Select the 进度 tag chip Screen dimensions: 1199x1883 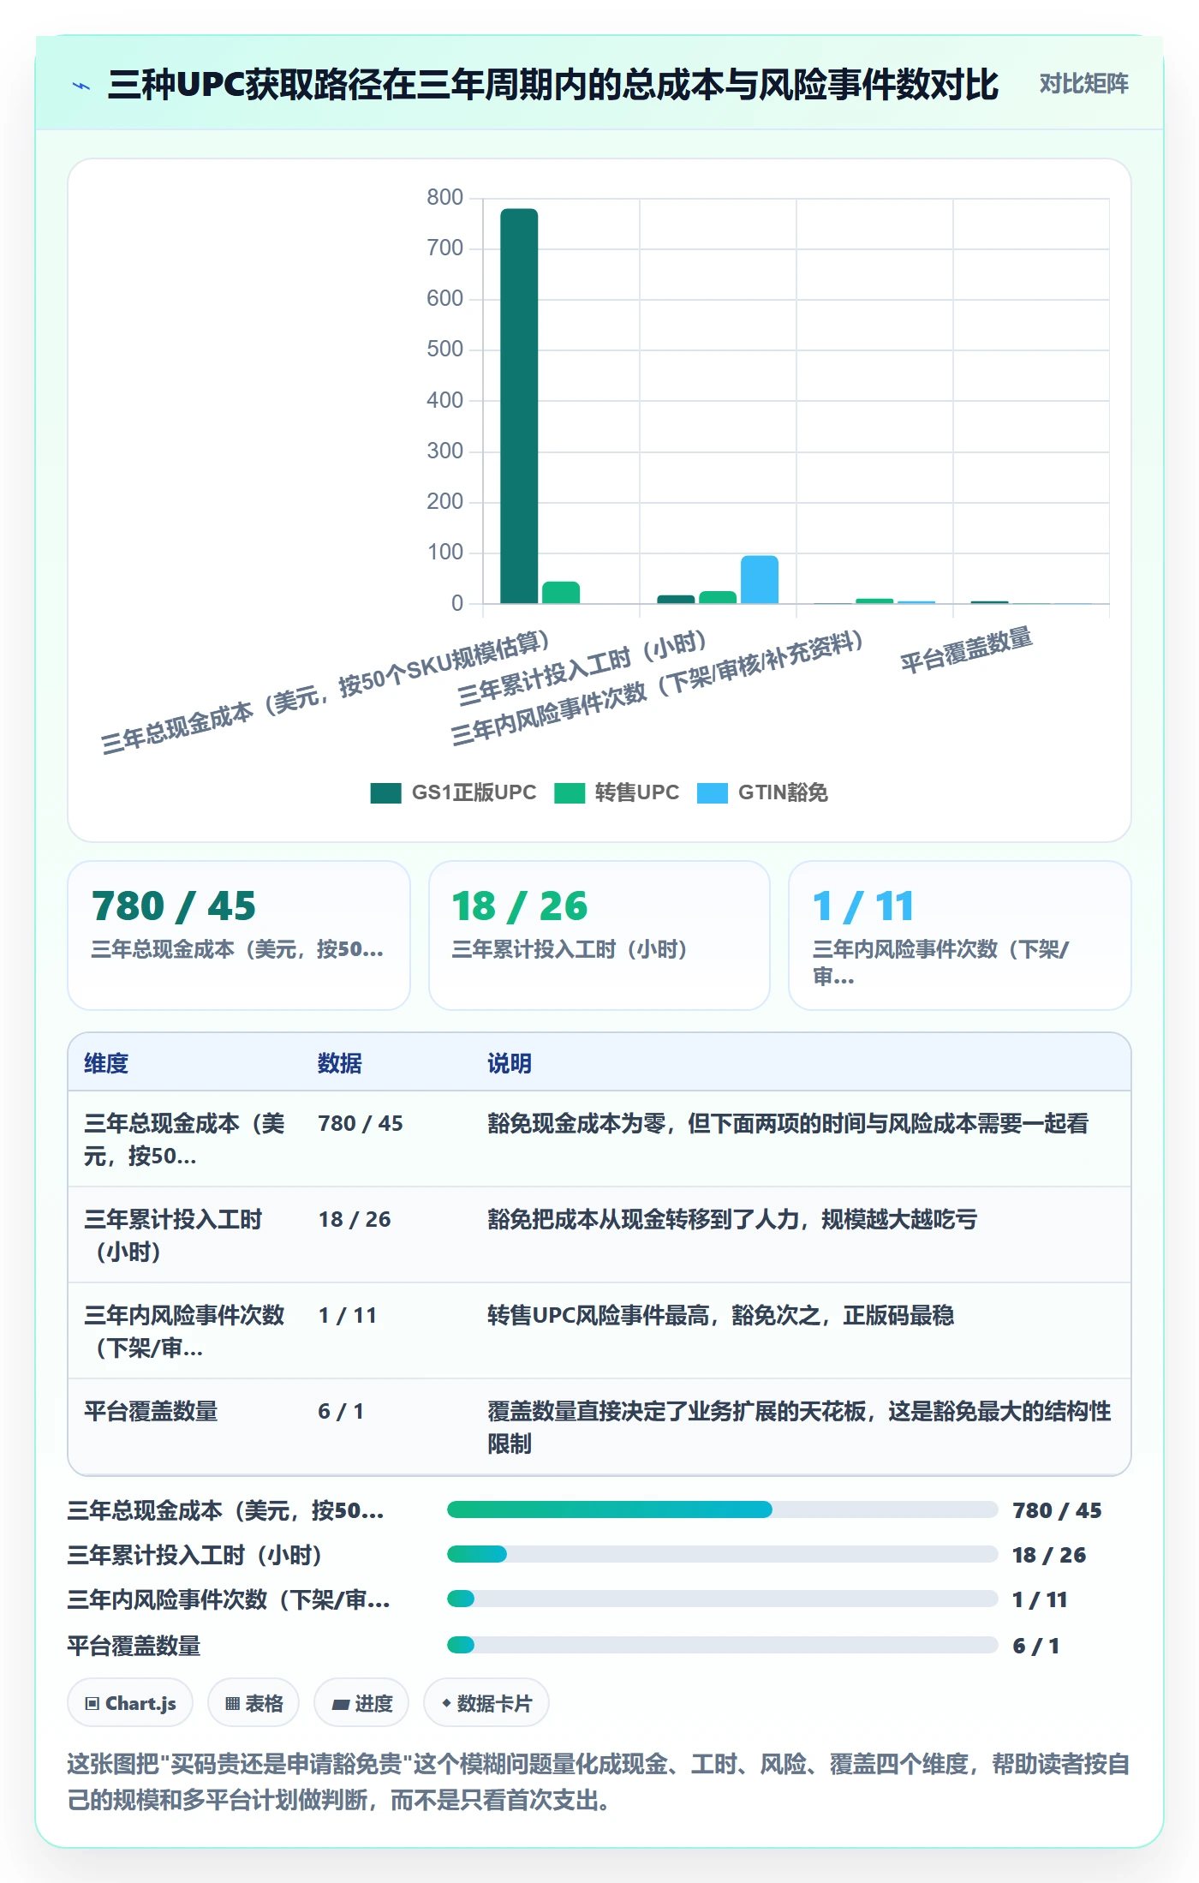361,1703
